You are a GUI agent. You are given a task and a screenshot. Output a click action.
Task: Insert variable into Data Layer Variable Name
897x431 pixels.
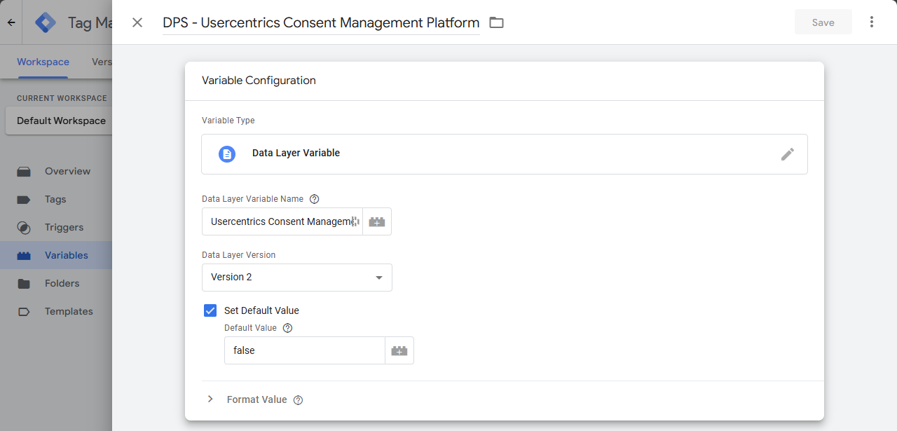click(377, 221)
